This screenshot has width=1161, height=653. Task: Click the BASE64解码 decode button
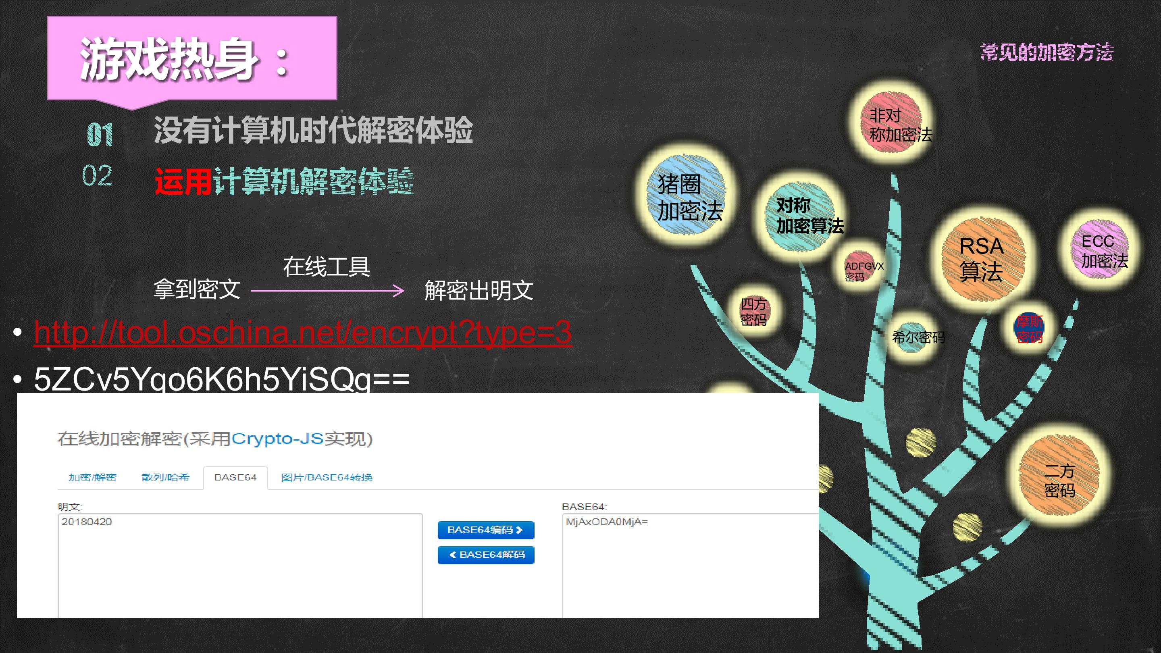pyautogui.click(x=486, y=555)
